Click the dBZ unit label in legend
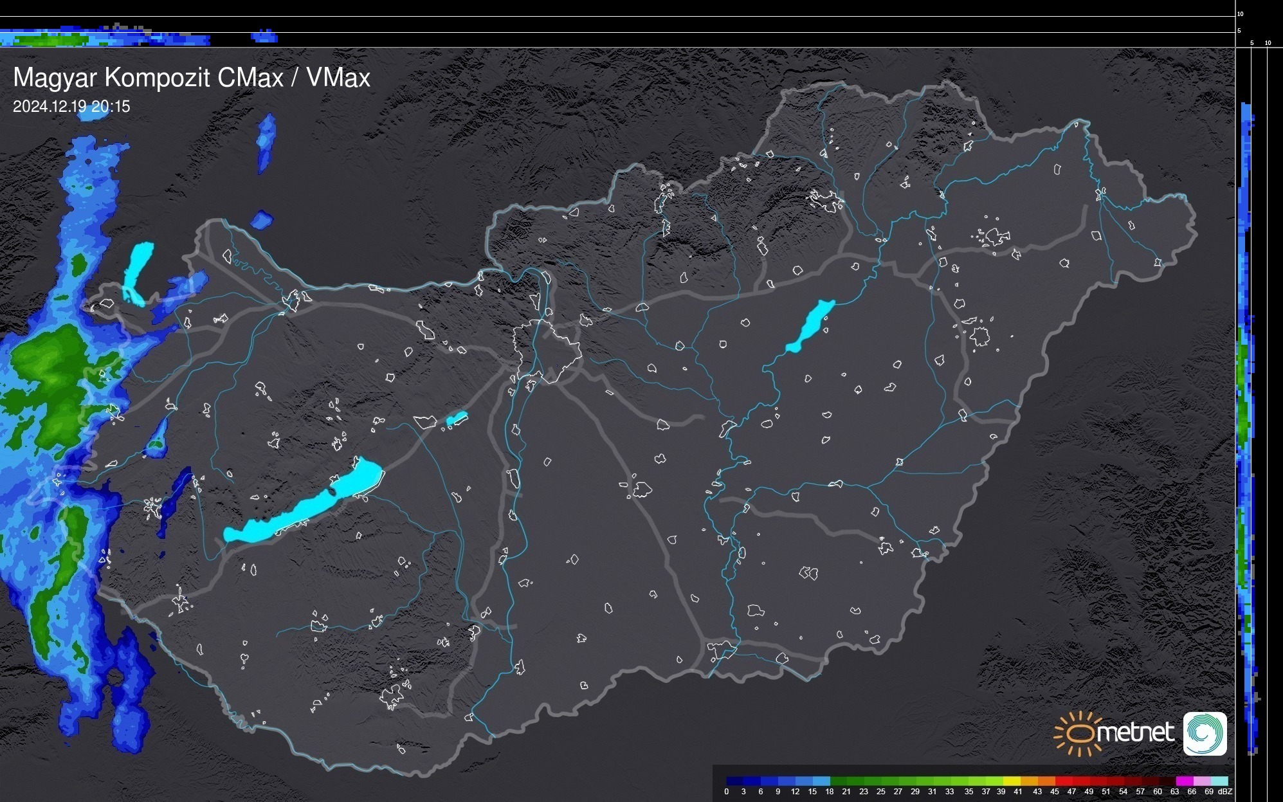The height and width of the screenshot is (802, 1283). [1225, 792]
